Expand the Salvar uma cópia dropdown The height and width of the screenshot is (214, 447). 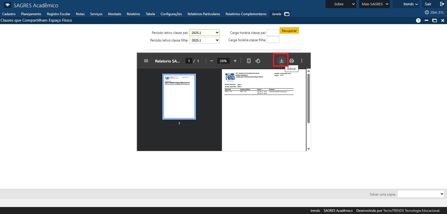point(420,194)
